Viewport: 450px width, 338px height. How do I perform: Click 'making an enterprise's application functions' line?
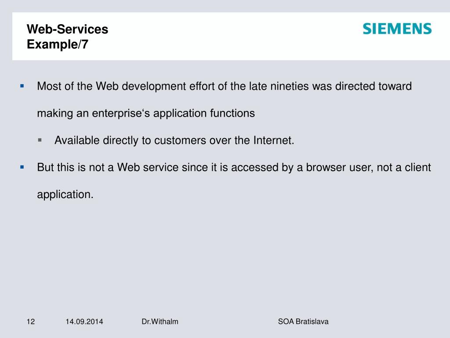pyautogui.click(x=146, y=113)
